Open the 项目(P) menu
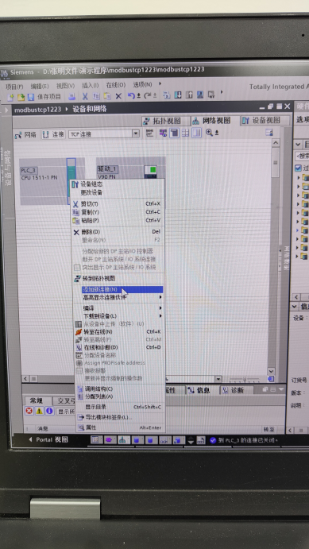This screenshot has height=549, width=309. [14, 87]
